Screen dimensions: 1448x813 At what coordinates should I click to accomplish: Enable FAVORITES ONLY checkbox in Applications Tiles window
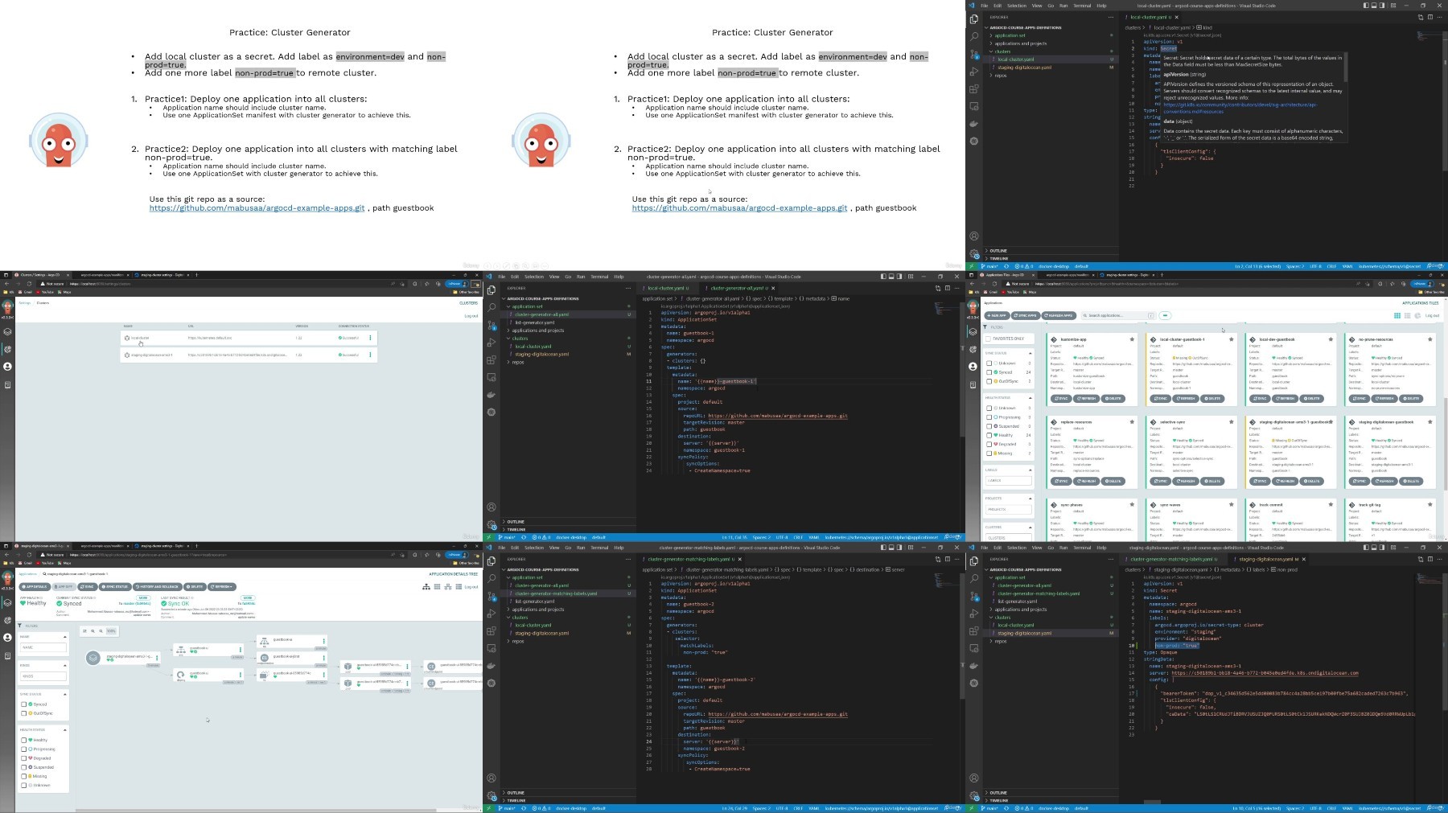click(x=989, y=339)
